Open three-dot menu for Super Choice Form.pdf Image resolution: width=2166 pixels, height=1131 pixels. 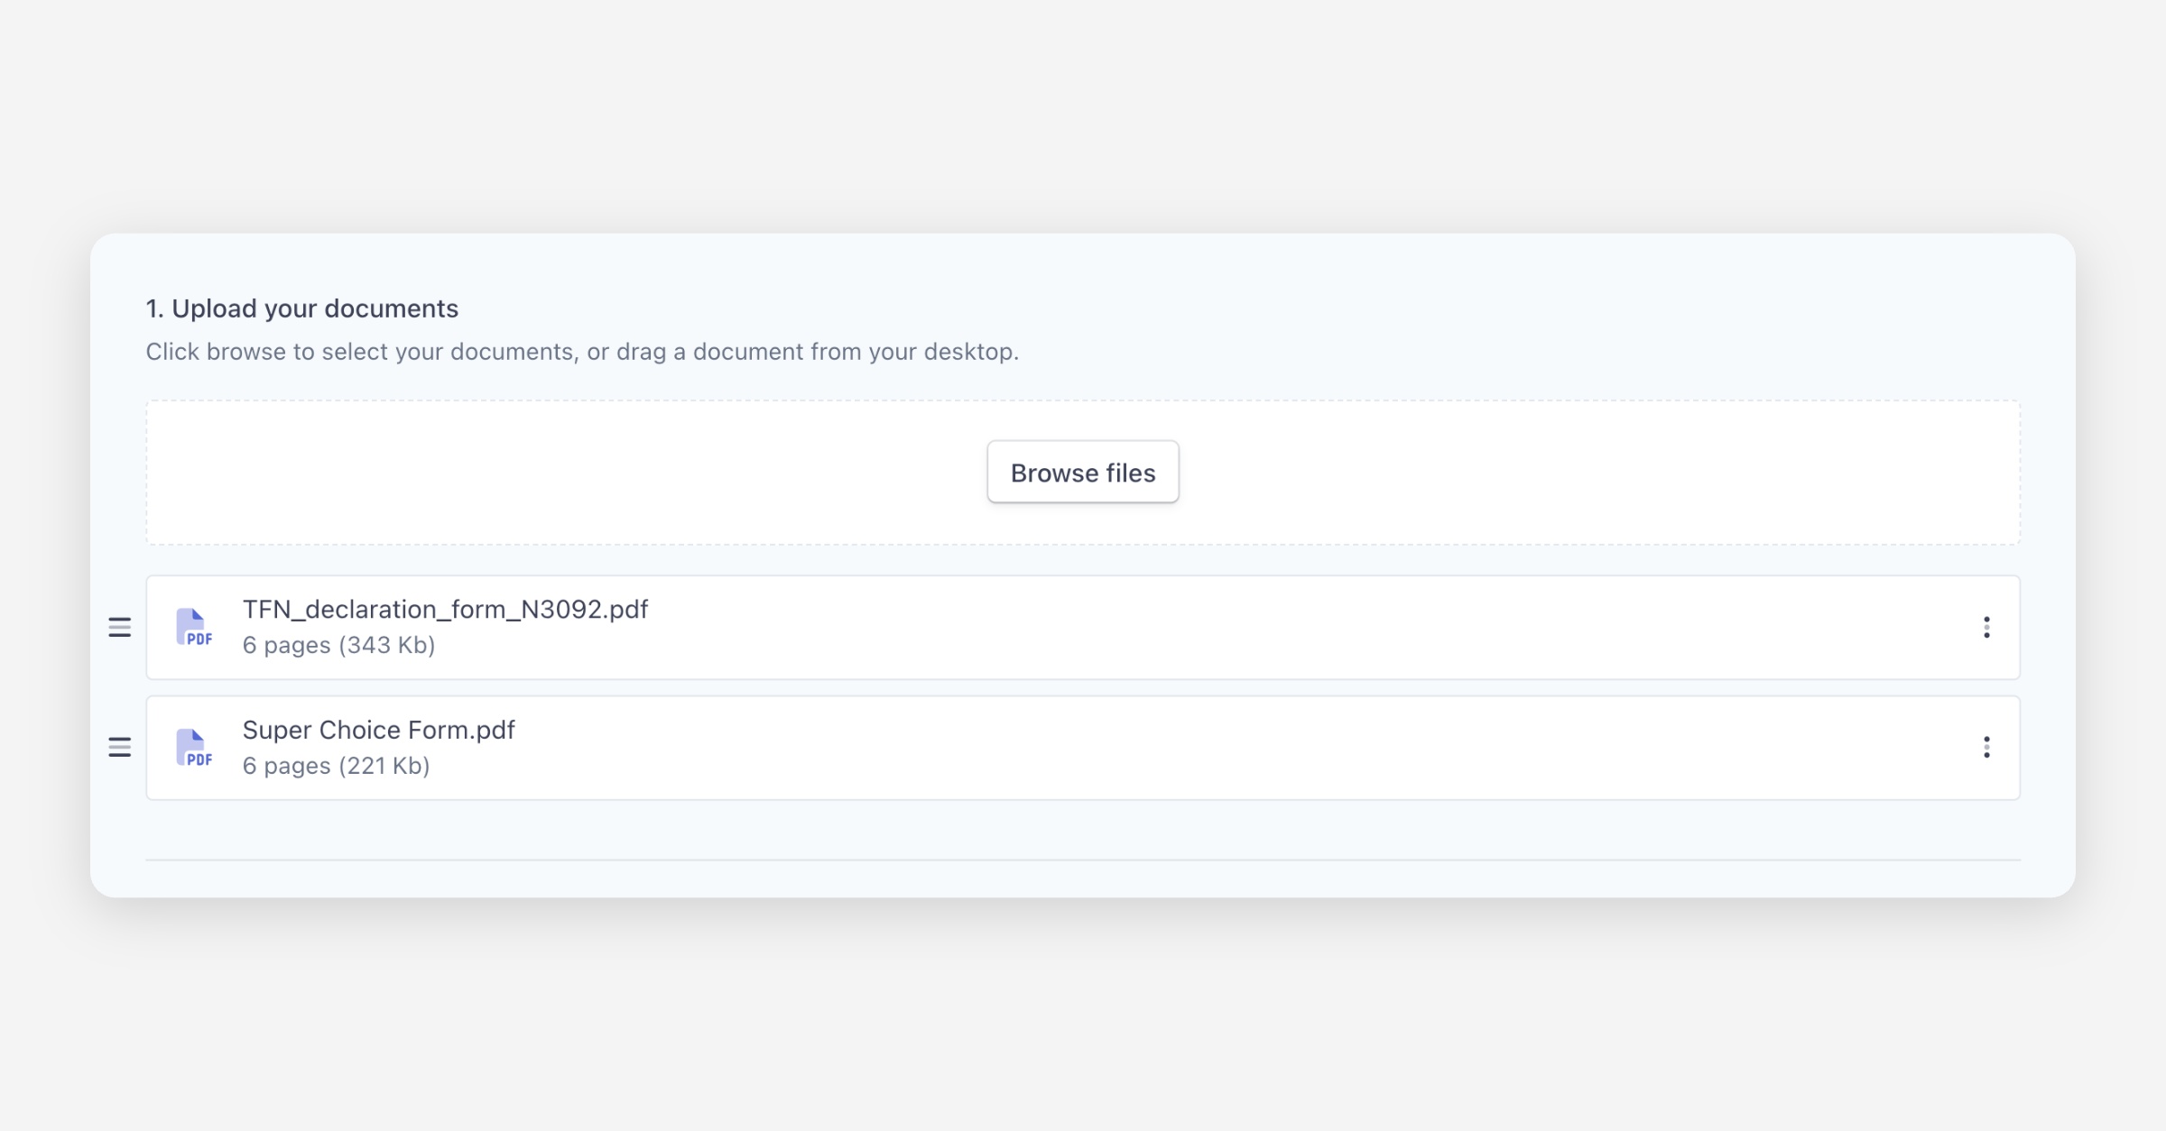[1985, 747]
